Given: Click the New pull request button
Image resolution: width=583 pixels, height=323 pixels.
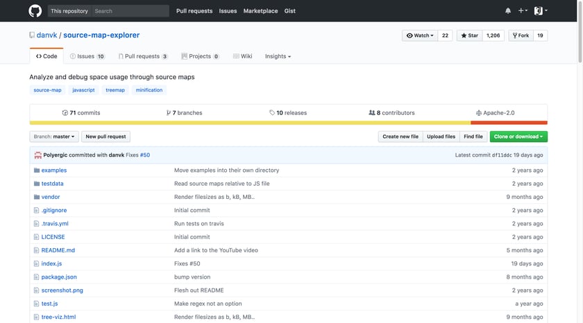Looking at the screenshot, I should pos(105,137).
